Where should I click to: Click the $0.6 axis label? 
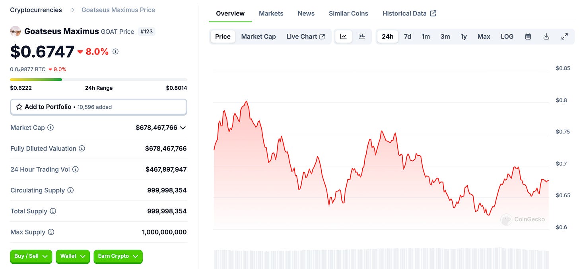[561, 227]
